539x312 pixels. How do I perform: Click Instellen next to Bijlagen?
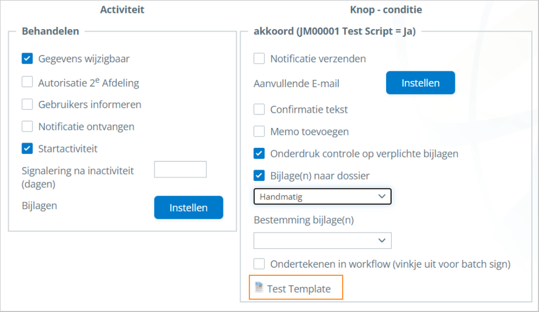[x=188, y=207]
